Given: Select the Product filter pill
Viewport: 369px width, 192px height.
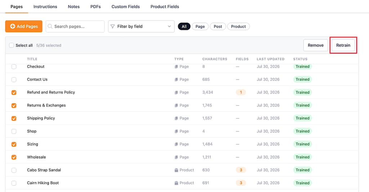Looking at the screenshot, I should pos(239,27).
